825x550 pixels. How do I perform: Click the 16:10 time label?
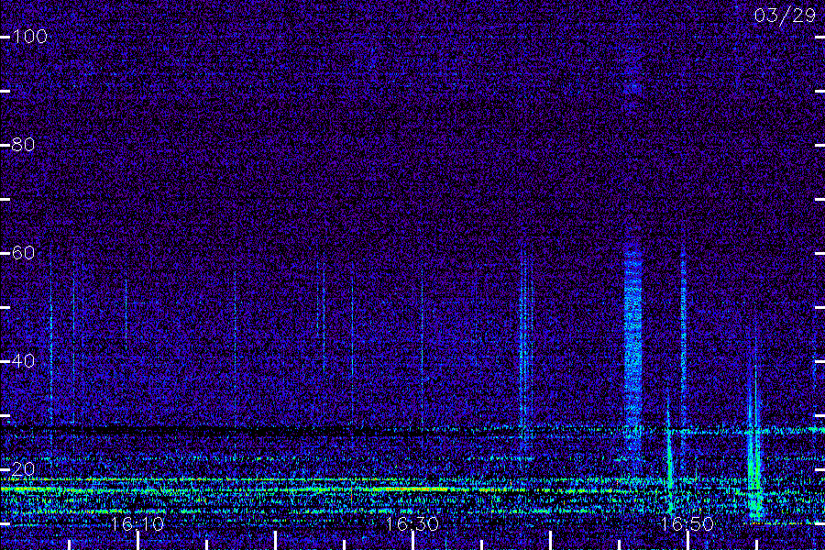pyautogui.click(x=137, y=523)
